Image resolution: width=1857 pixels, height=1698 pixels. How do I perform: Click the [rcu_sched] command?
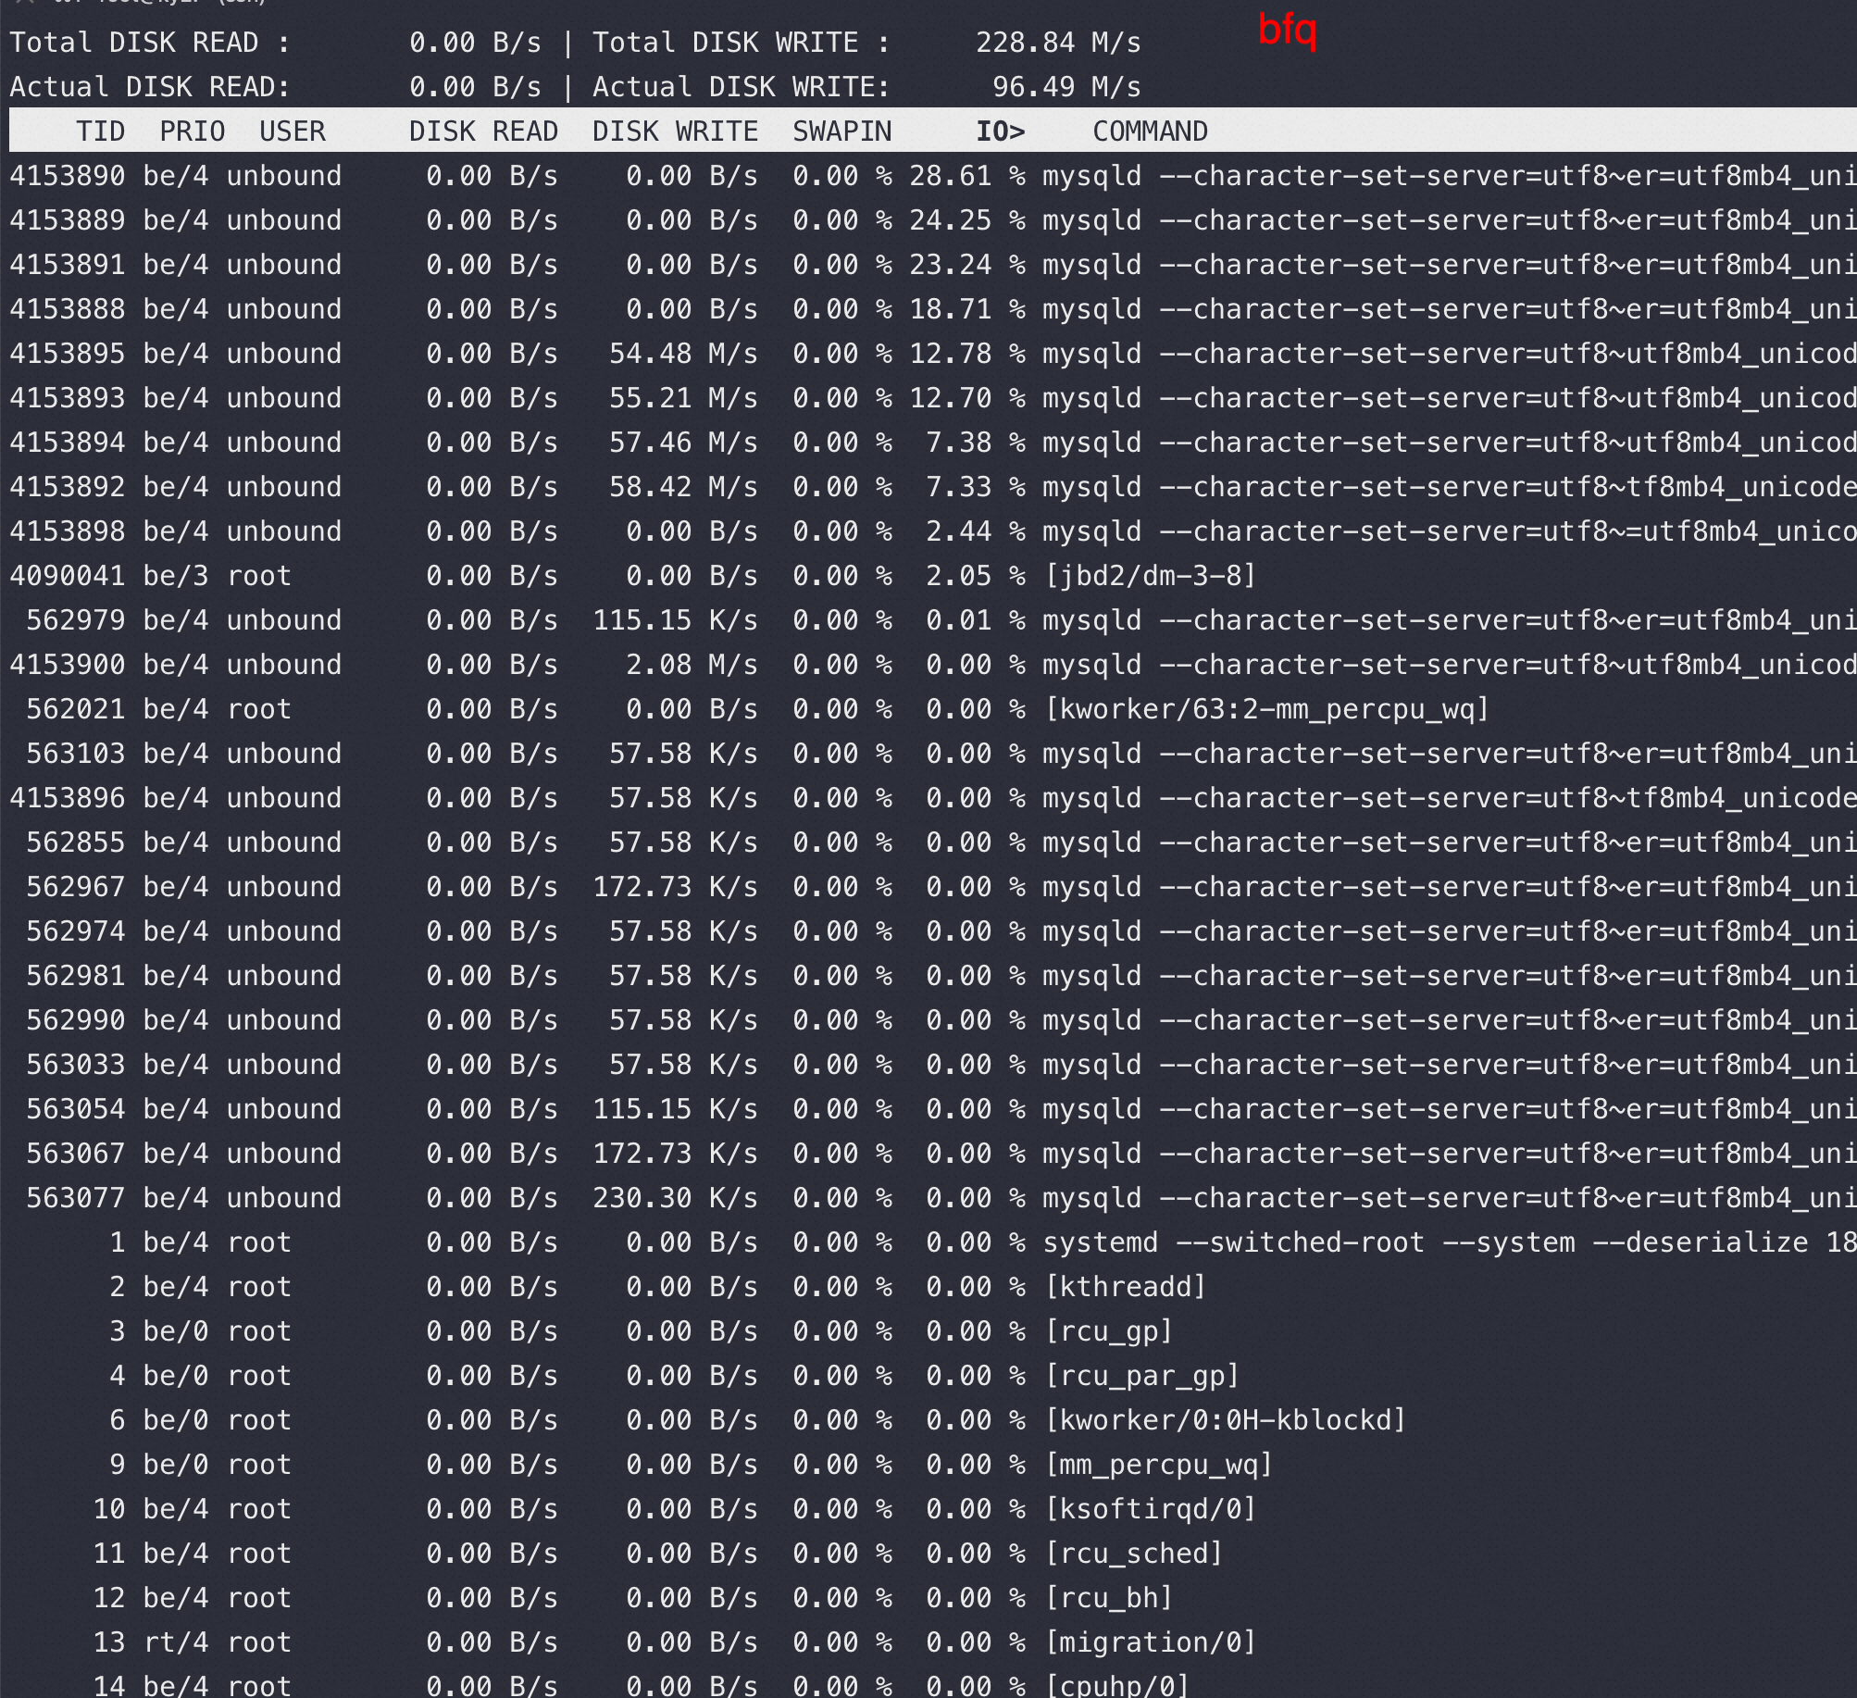click(x=1133, y=1554)
